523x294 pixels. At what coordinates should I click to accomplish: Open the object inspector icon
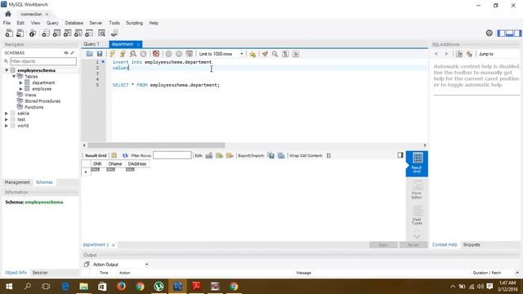click(33, 33)
